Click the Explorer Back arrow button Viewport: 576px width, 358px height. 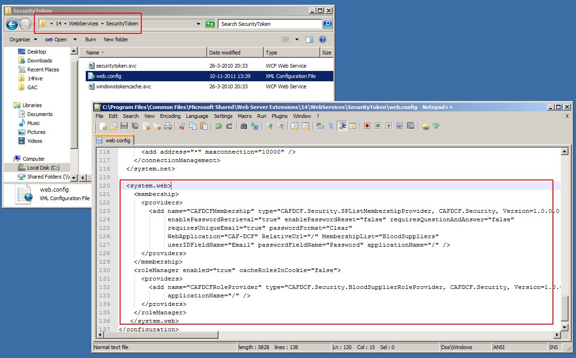12,24
